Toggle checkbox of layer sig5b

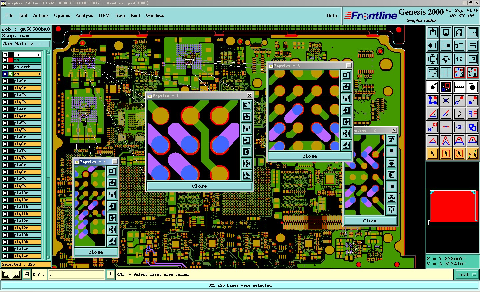pyautogui.click(x=5, y=130)
